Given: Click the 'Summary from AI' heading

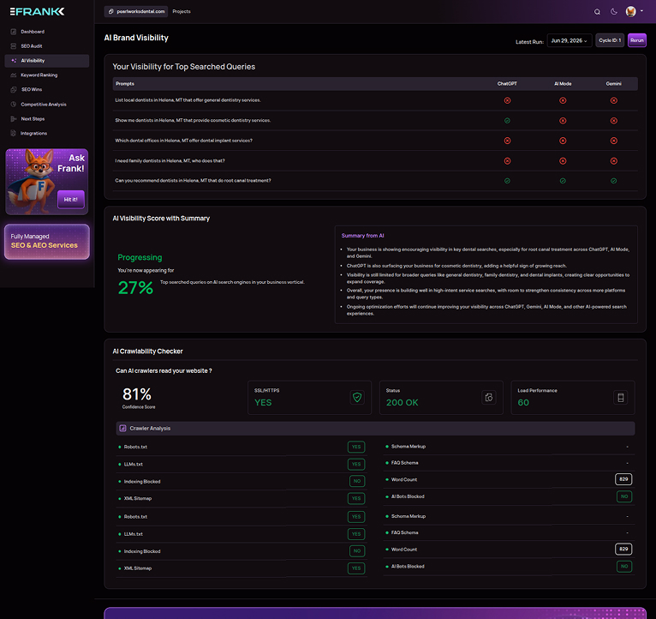Looking at the screenshot, I should [363, 236].
